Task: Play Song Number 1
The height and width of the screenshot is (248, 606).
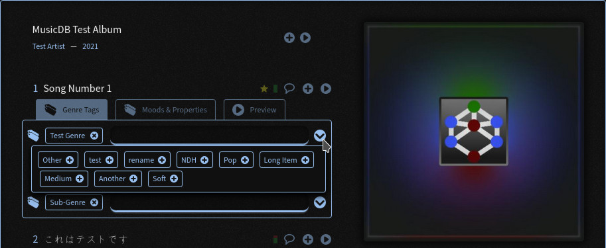Action: [326, 89]
